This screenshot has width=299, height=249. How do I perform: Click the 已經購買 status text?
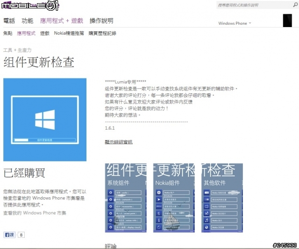pos(24,173)
